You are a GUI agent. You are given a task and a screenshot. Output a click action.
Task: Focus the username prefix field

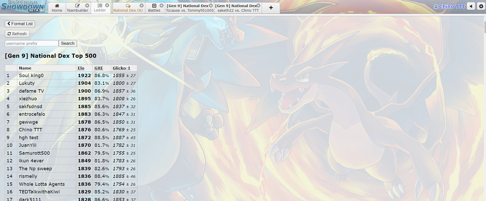tap(32, 43)
